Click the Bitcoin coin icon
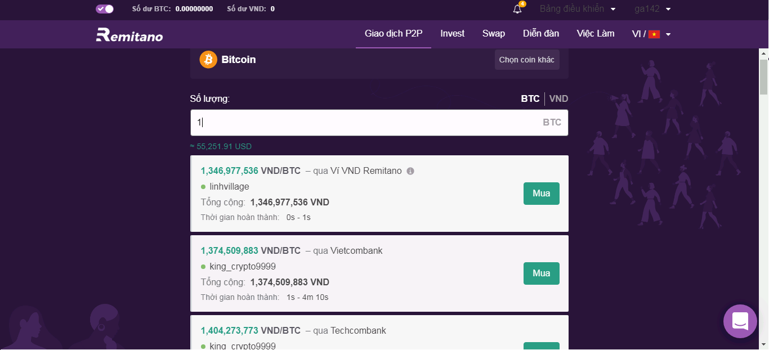The height and width of the screenshot is (350, 769). (208, 60)
